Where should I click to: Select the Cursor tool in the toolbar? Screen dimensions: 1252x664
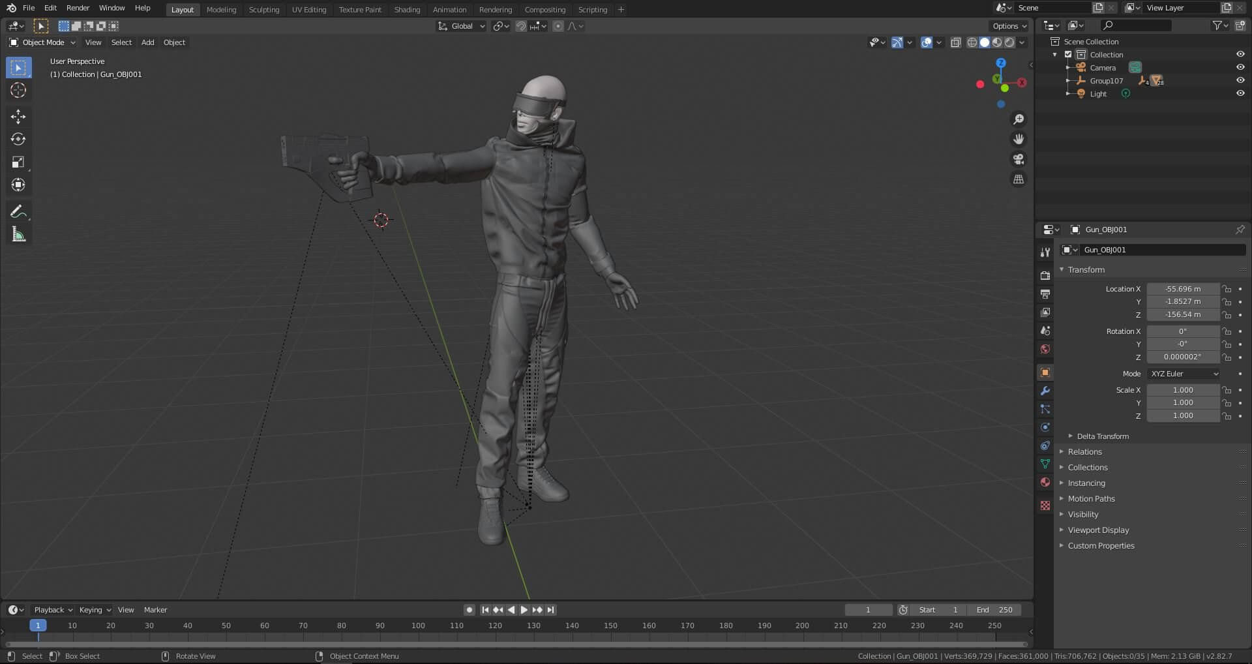pos(18,90)
